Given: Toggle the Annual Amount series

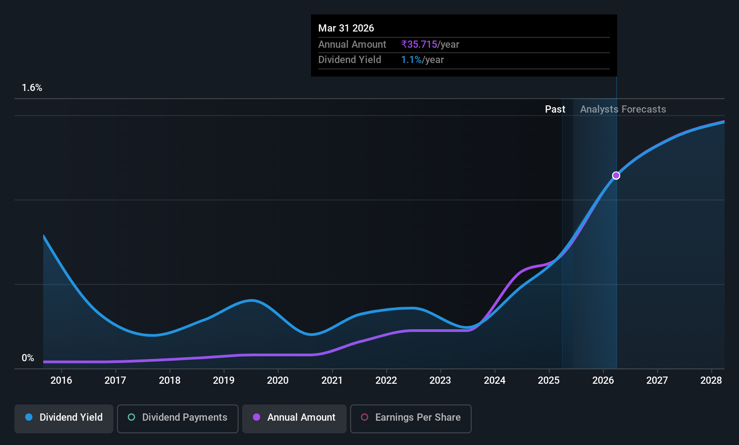Looking at the screenshot, I should pyautogui.click(x=294, y=418).
